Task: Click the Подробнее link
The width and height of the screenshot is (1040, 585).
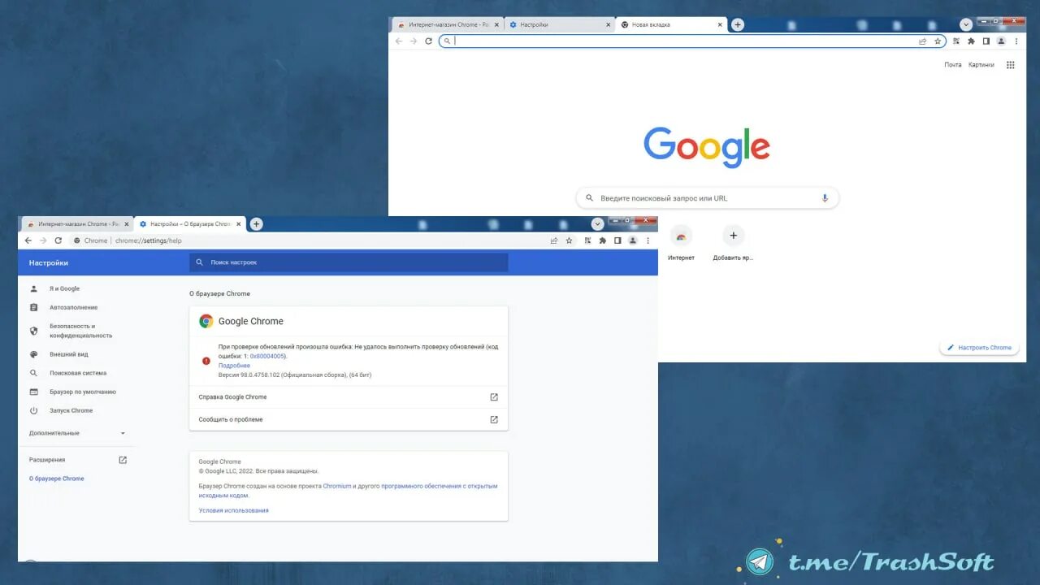Action: pos(234,366)
